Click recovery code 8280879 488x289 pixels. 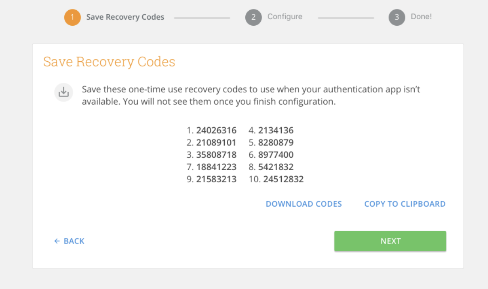[276, 142]
